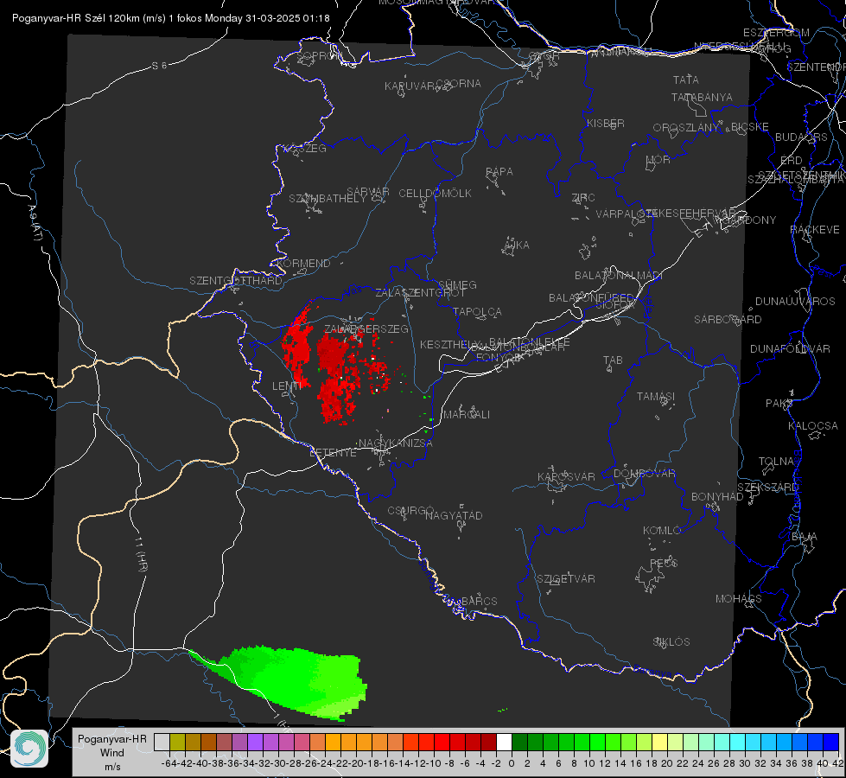Select the BICSKE label

[x=750, y=127]
